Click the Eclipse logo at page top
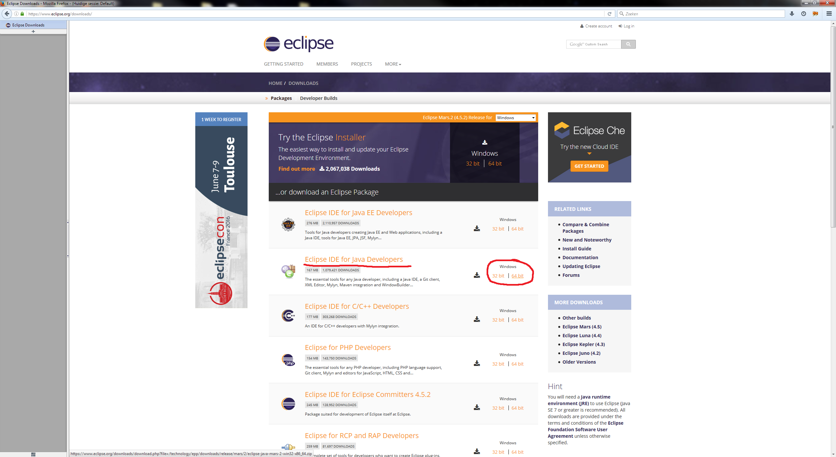 coord(298,43)
